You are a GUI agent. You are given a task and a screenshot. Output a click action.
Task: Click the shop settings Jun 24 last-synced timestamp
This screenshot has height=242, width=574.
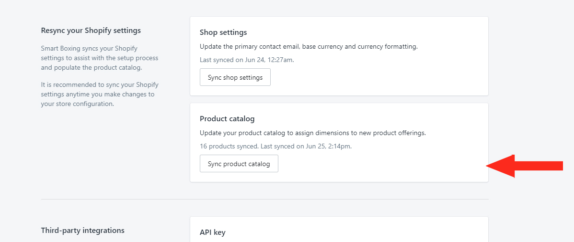tap(247, 60)
